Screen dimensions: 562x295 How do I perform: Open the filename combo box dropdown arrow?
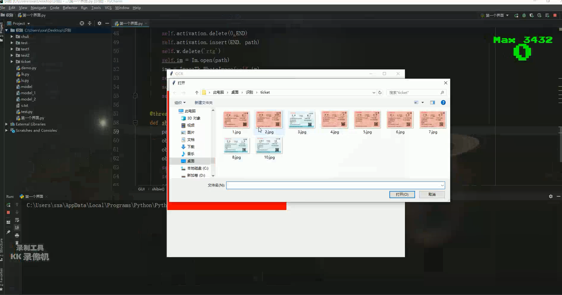pyautogui.click(x=442, y=185)
